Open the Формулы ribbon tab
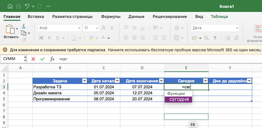This screenshot has width=262, height=128. (111, 17)
